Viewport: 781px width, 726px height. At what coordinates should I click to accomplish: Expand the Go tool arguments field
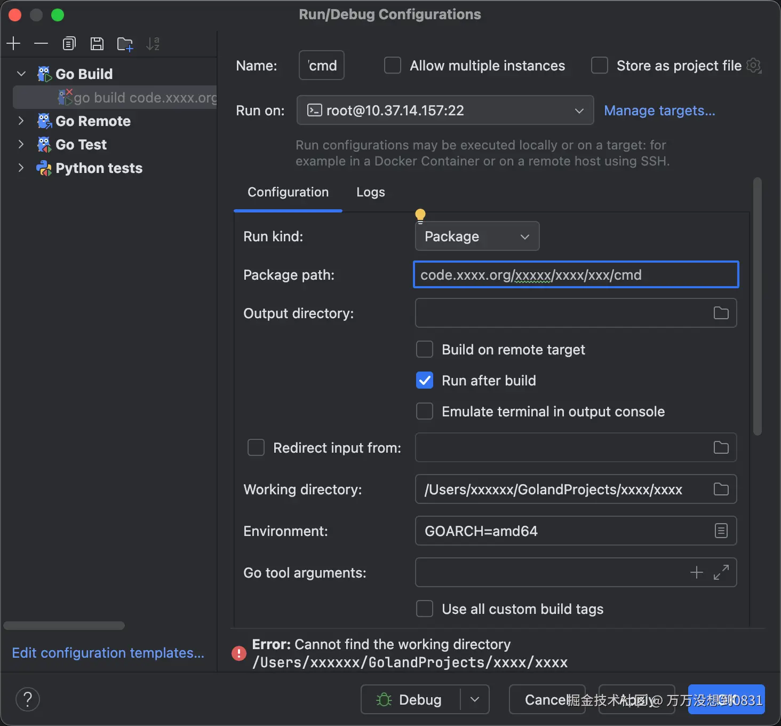pos(721,573)
